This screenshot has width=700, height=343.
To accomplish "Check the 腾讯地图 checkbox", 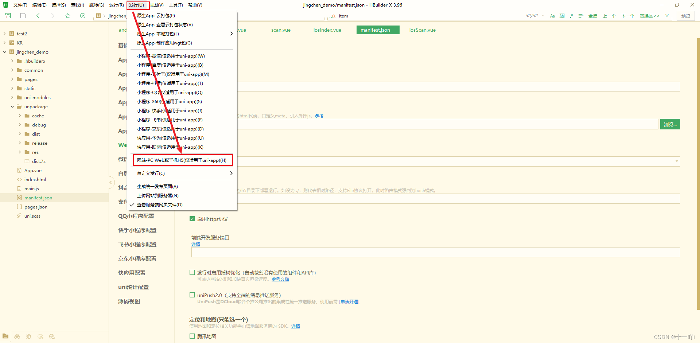I will 192,336.
